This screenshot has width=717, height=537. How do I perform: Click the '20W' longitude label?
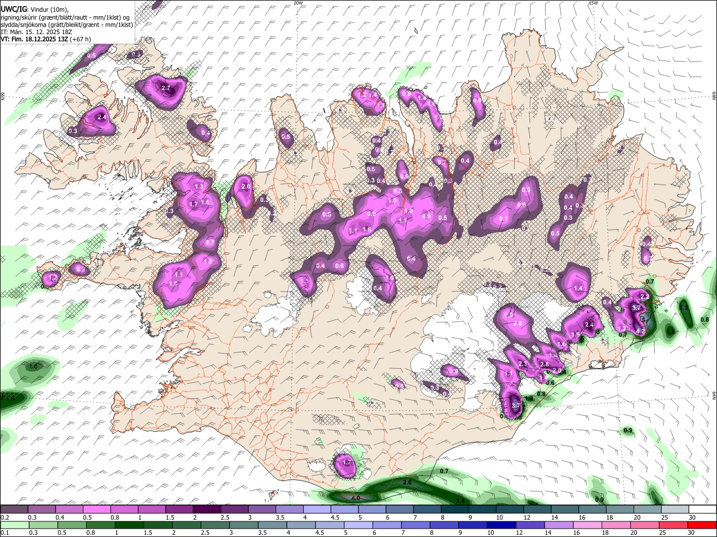coord(298,3)
